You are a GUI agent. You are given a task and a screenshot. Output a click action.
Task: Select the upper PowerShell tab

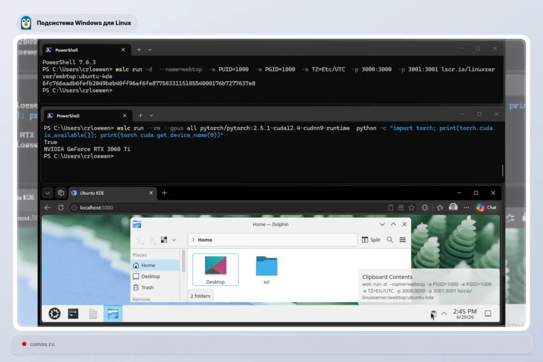tap(87, 50)
